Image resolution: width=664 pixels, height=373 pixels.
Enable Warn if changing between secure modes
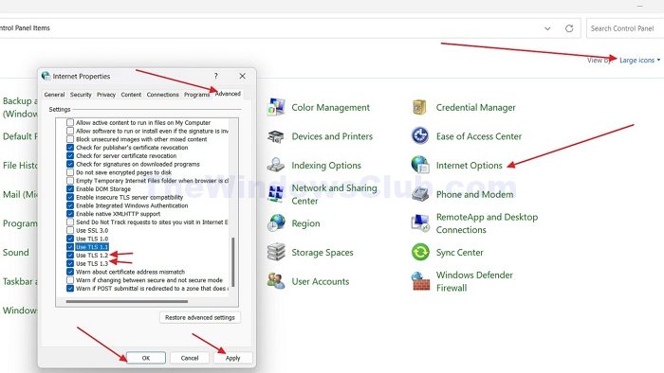click(70, 280)
